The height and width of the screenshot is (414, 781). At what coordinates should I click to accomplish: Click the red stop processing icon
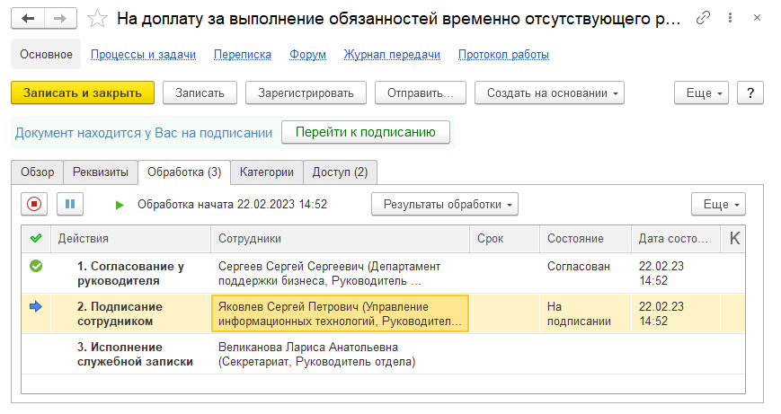point(34,204)
